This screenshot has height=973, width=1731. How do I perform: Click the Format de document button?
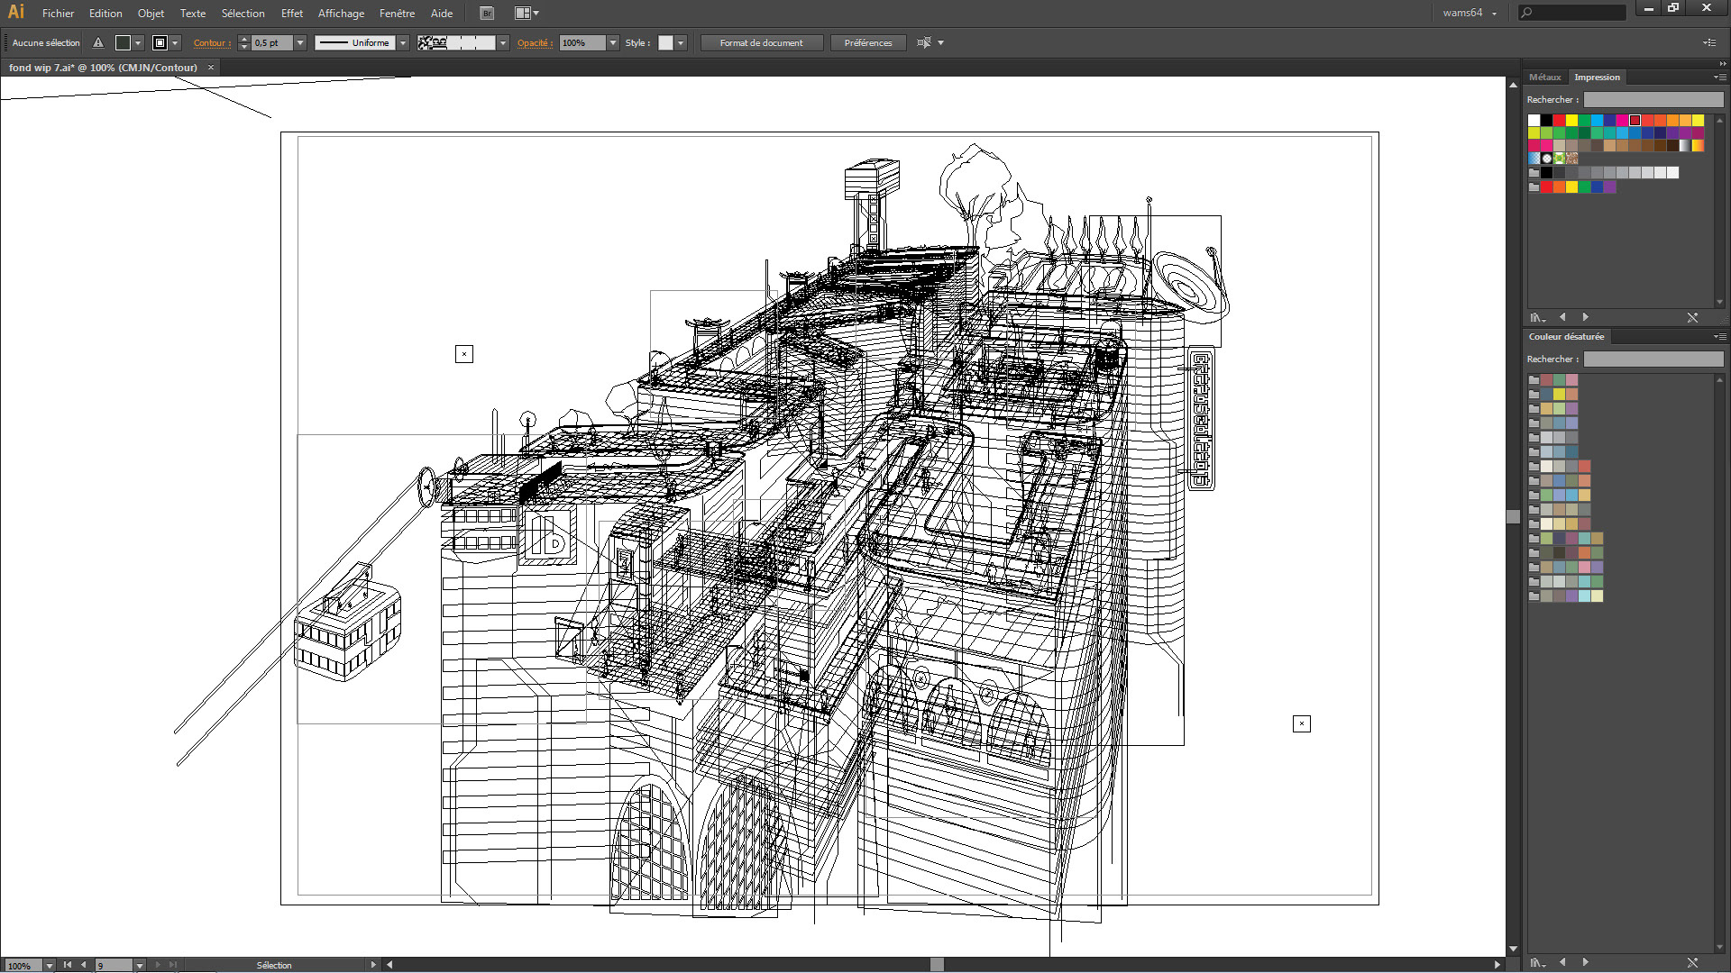tap(761, 42)
